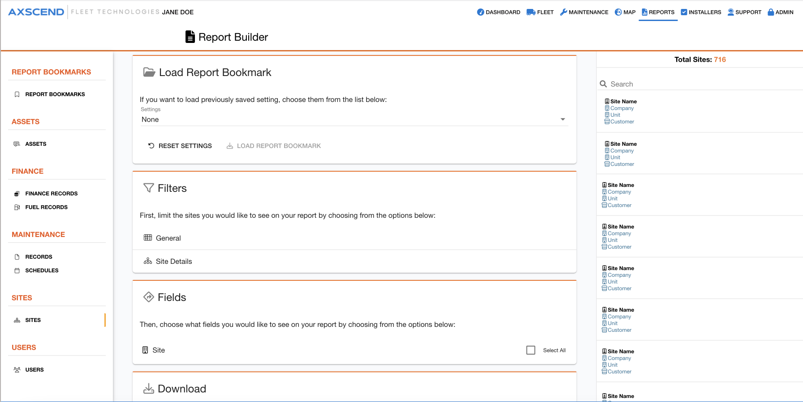Click the Map globe icon

tap(618, 12)
